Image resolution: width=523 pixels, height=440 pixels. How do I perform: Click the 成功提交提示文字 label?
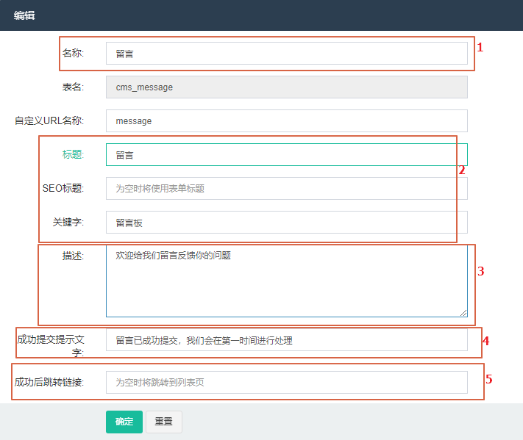(x=51, y=346)
